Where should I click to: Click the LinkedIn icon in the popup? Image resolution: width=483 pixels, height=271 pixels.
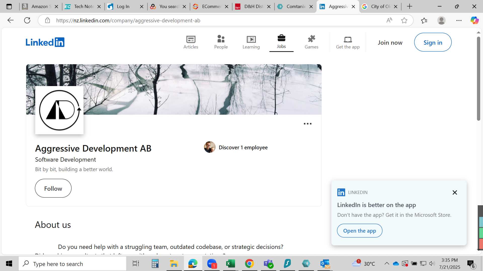click(x=341, y=192)
